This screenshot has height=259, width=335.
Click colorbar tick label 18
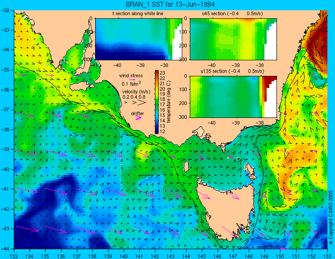(163, 100)
